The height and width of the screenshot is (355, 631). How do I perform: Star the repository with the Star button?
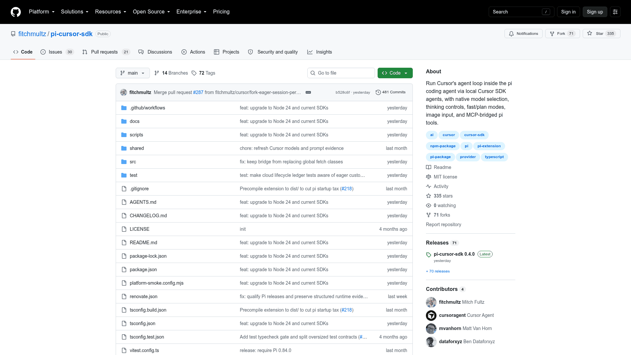601,34
